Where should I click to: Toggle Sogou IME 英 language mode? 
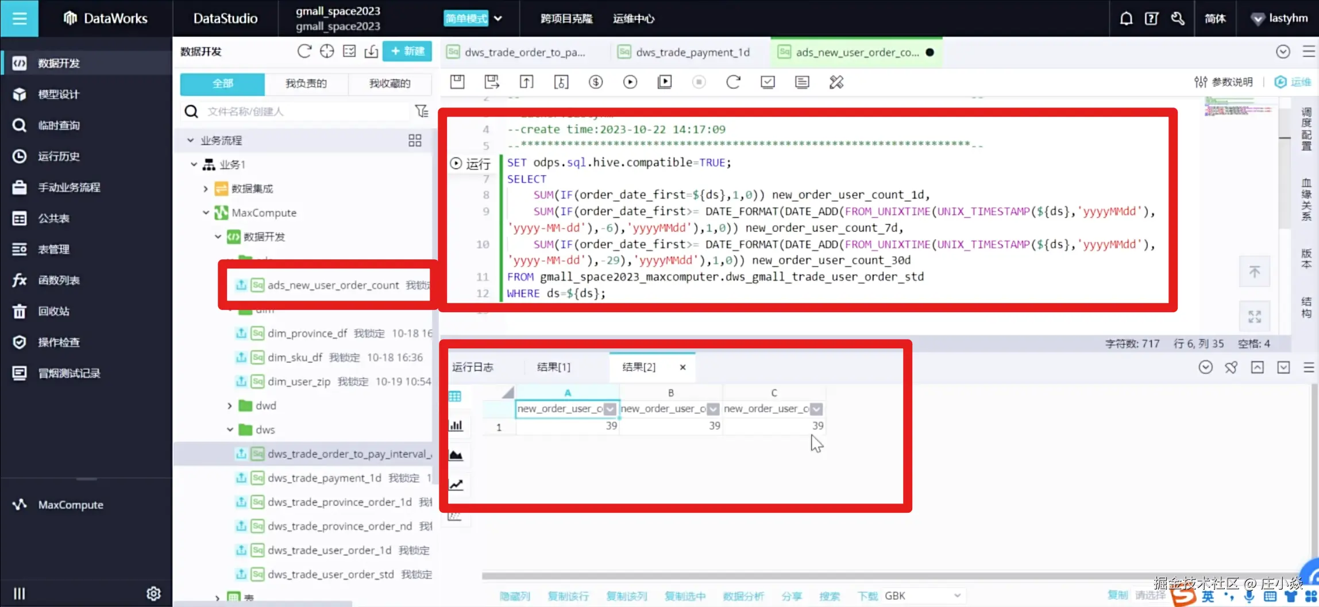point(1208,597)
